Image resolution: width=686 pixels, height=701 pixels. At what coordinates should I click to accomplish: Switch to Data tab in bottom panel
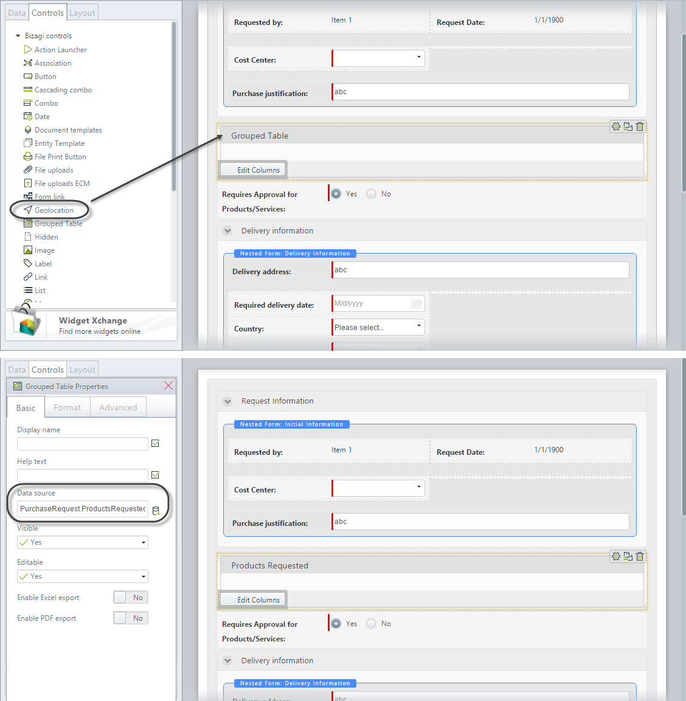click(x=17, y=369)
